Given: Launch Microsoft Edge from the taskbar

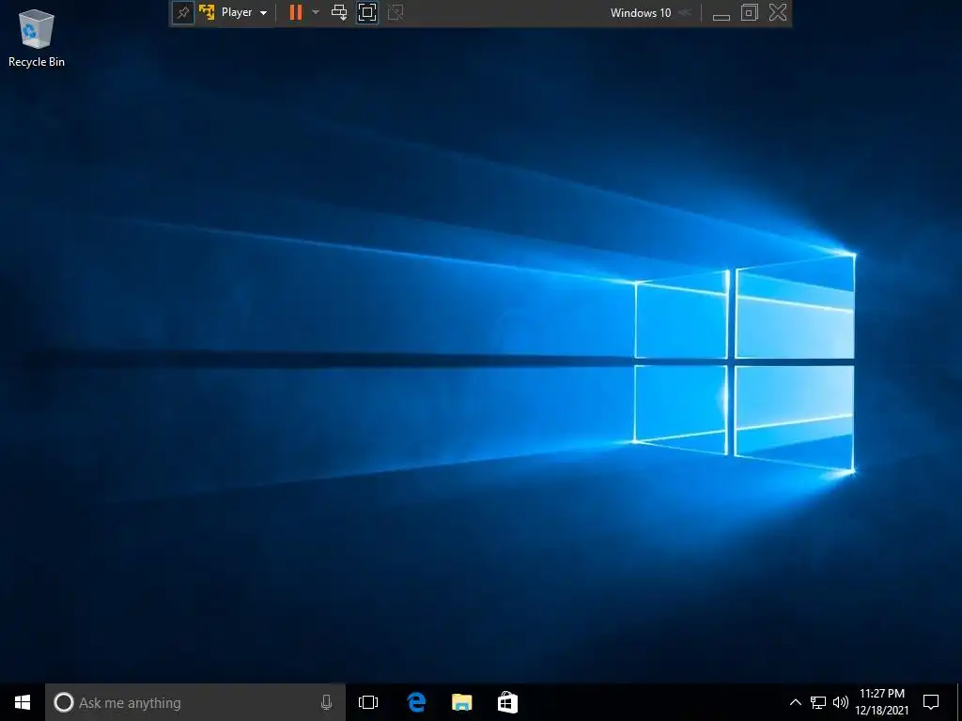Looking at the screenshot, I should [x=416, y=702].
